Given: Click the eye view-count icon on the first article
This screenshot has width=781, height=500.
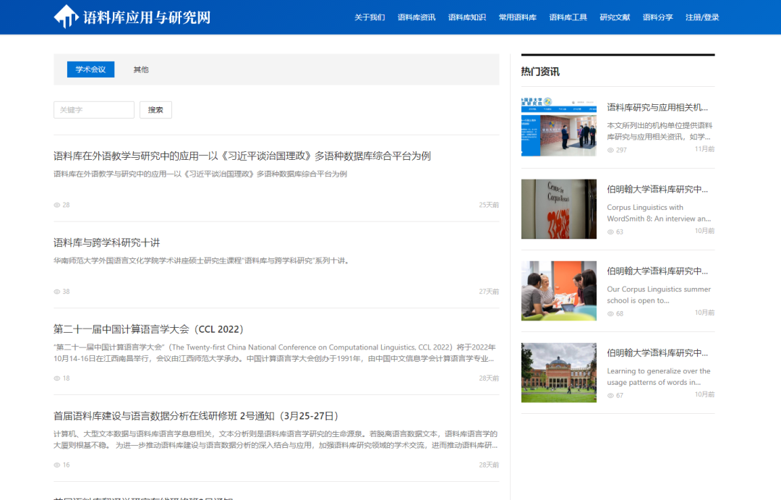Looking at the screenshot, I should [x=56, y=205].
